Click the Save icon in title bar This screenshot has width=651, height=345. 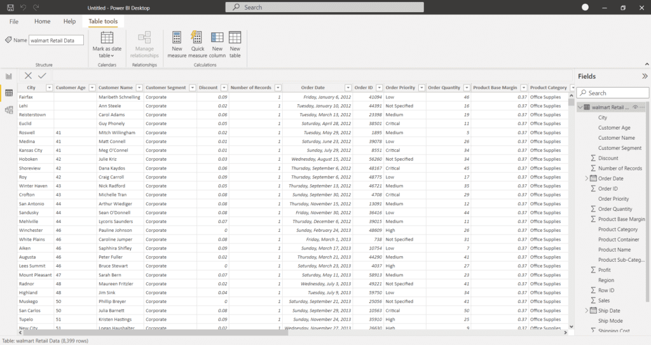tap(10, 8)
